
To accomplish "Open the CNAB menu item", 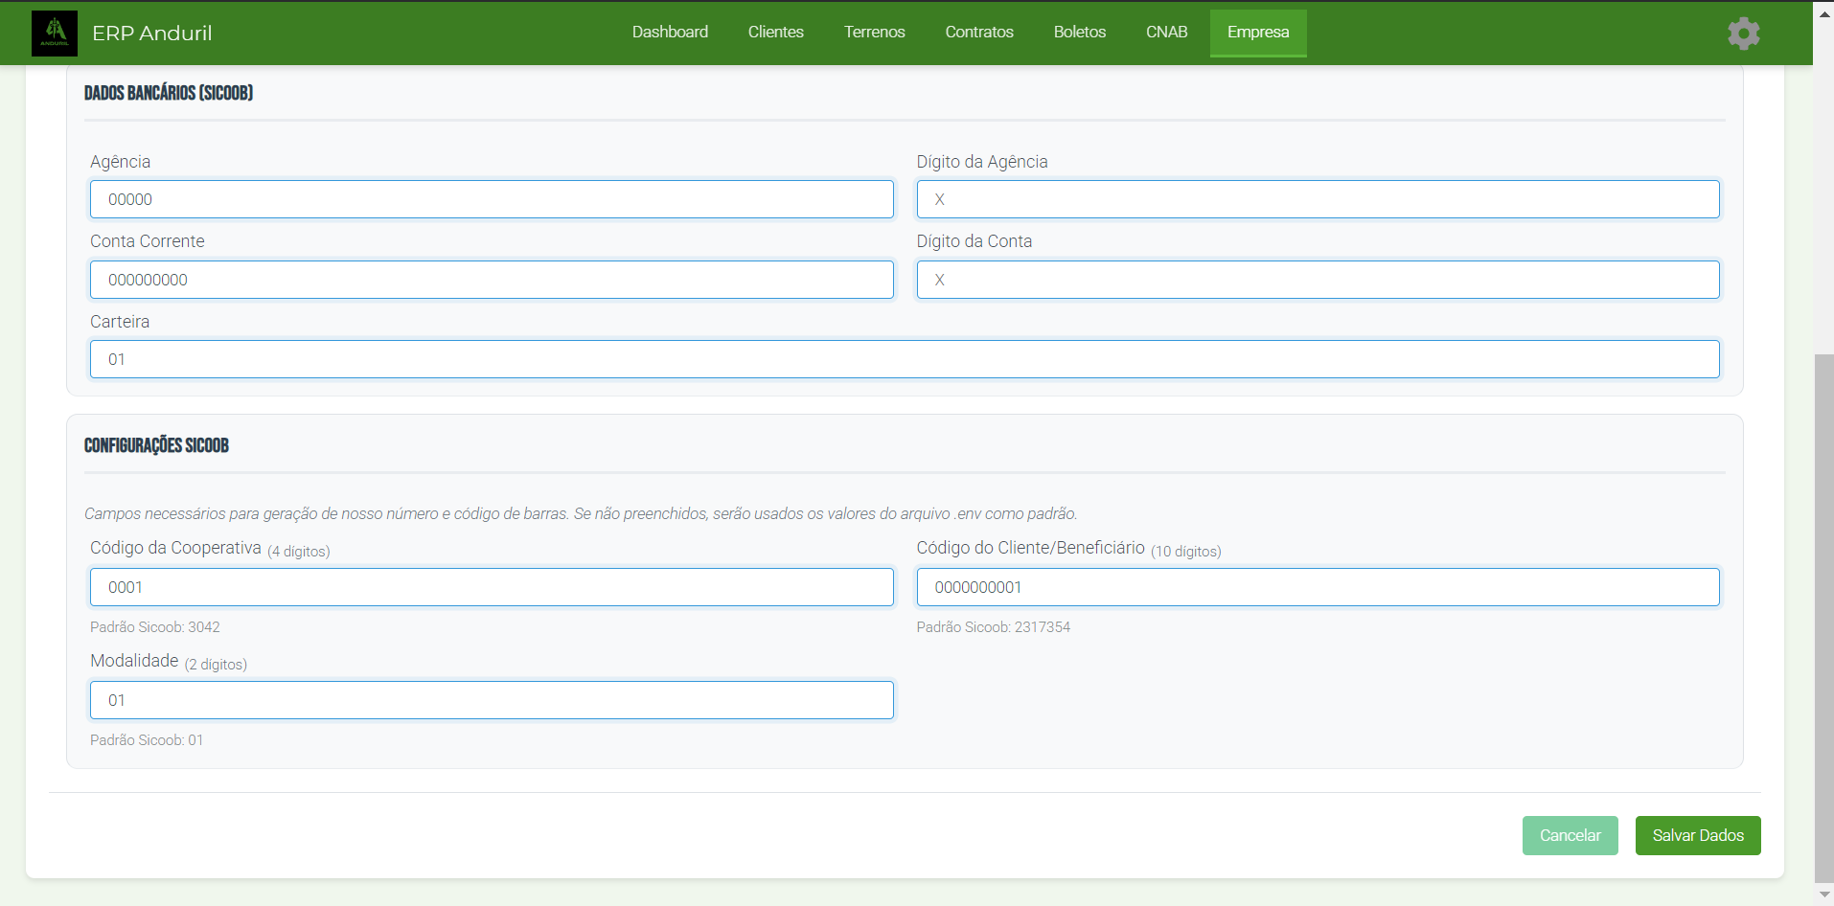I will [1166, 33].
